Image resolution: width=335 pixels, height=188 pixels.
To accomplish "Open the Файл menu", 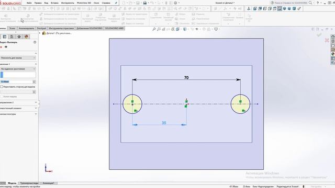I will (x=29, y=3).
